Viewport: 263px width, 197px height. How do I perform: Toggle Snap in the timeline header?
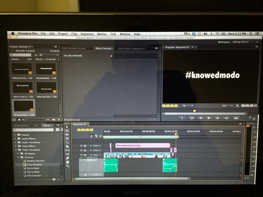pos(92,136)
